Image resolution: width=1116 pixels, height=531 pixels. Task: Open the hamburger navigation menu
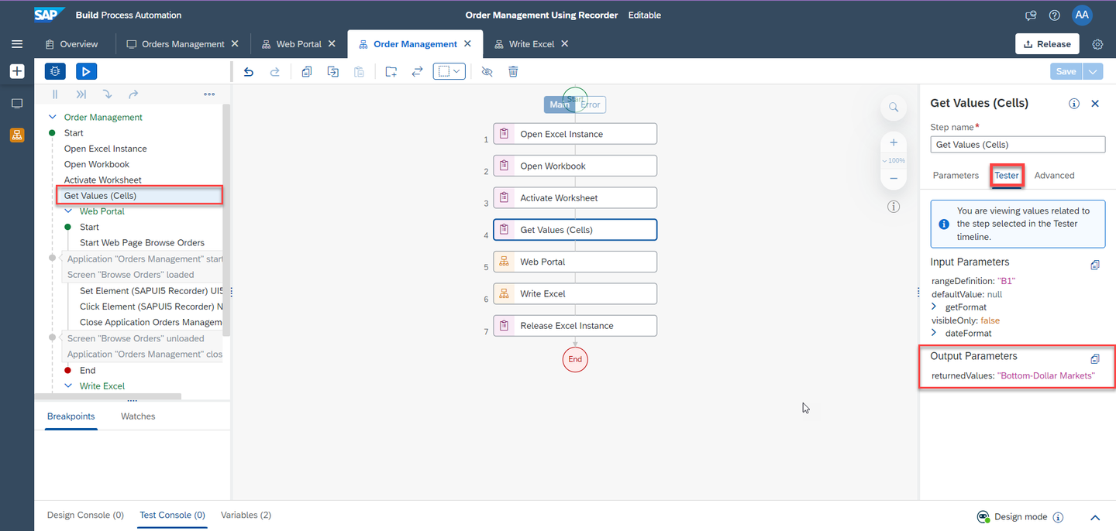(17, 44)
